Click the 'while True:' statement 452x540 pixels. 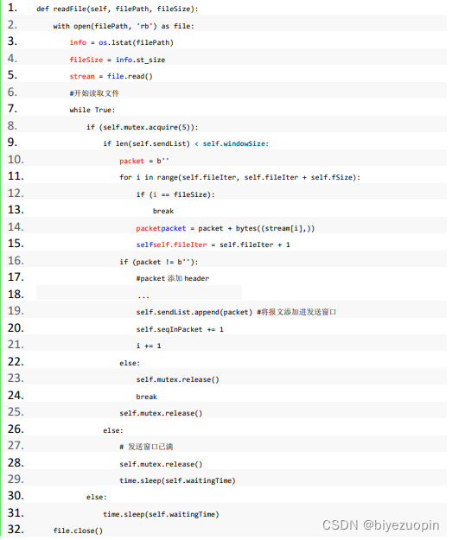coord(92,110)
